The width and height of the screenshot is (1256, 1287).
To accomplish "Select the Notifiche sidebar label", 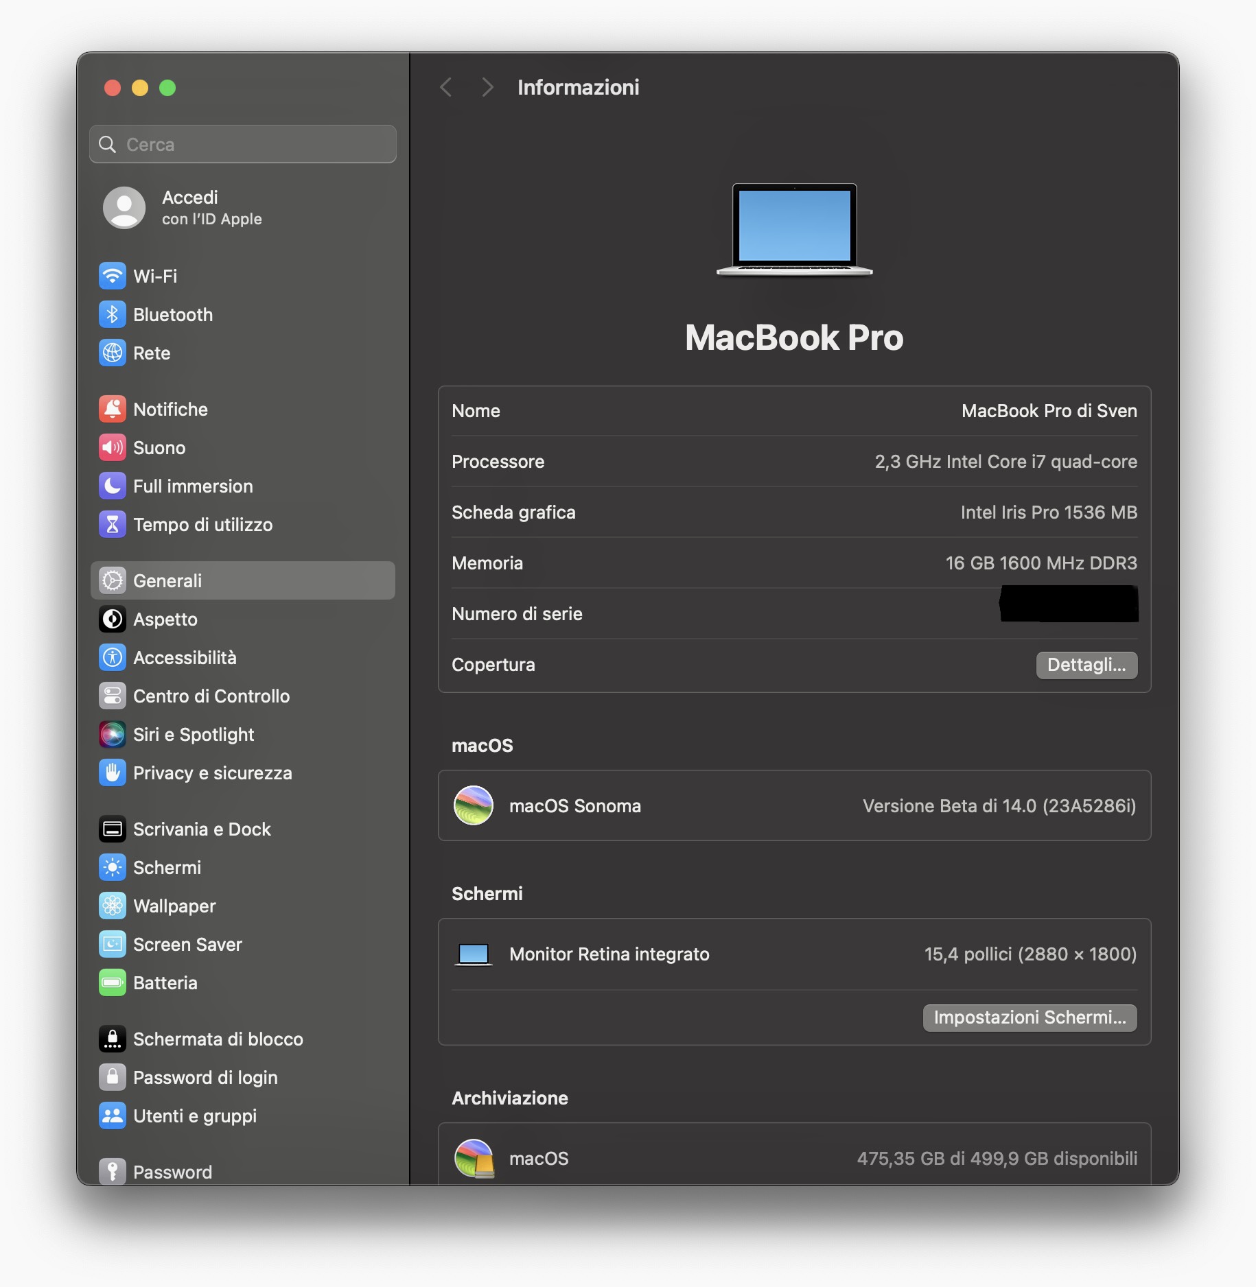I will (x=170, y=409).
